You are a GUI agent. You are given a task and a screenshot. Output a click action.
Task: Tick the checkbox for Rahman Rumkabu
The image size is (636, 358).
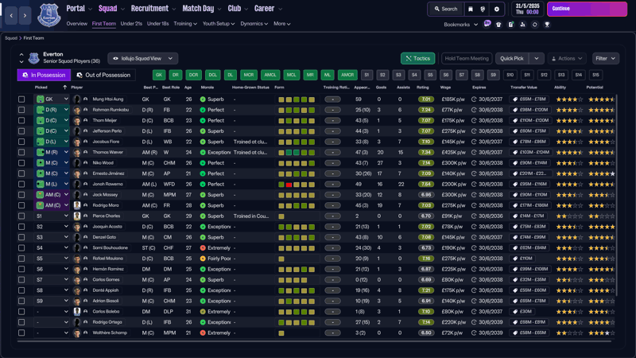pos(21,110)
